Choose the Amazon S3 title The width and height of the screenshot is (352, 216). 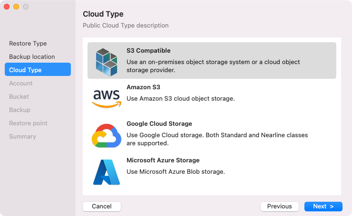pos(143,87)
